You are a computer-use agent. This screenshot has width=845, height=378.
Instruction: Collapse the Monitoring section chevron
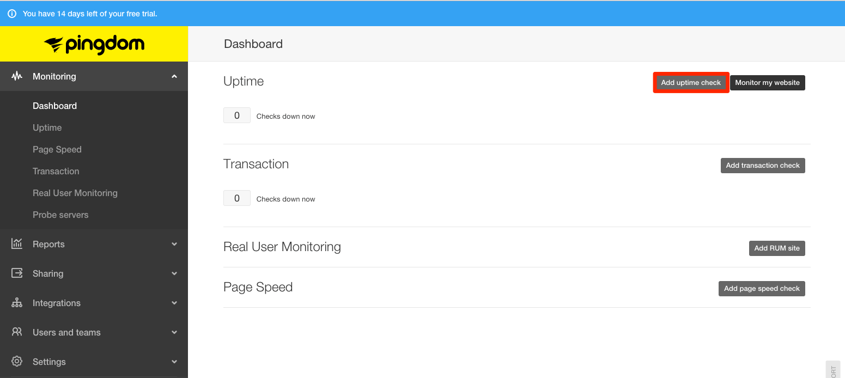(x=174, y=76)
